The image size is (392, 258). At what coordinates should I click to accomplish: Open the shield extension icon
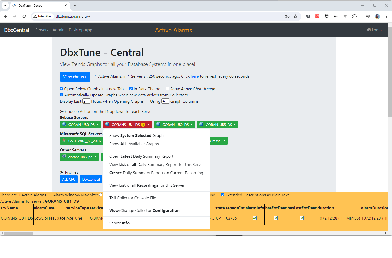click(x=308, y=16)
